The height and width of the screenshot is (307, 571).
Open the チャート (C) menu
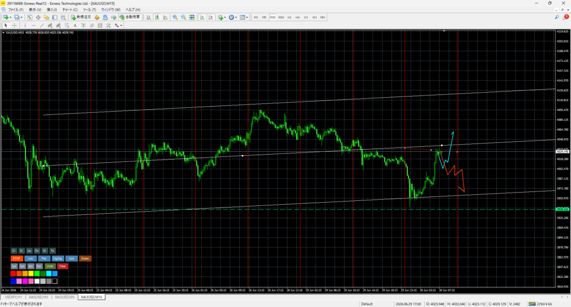pyautogui.click(x=70, y=9)
